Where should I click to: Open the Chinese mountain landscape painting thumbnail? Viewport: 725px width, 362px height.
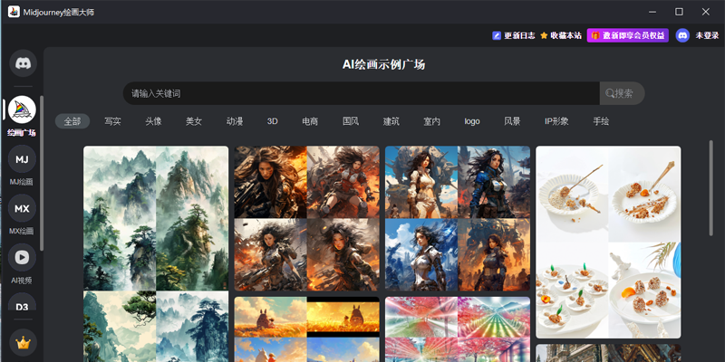tap(156, 254)
